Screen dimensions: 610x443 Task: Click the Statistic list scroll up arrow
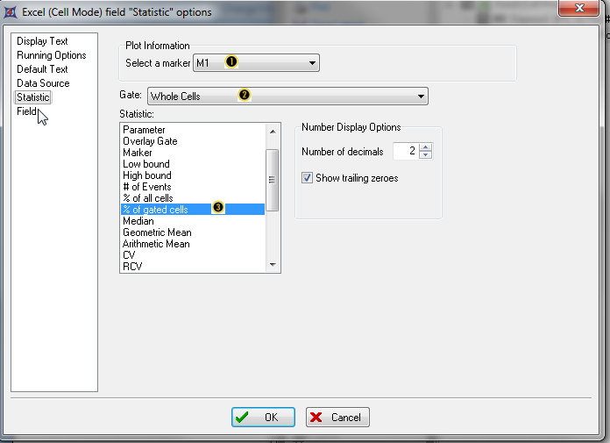tap(273, 132)
